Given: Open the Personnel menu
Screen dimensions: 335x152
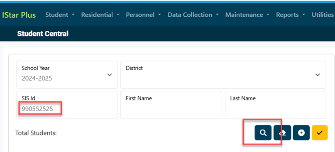Looking at the screenshot, I should tap(143, 15).
